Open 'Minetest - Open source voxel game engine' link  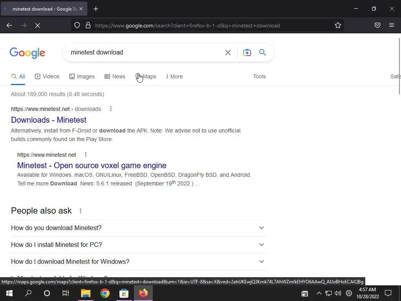point(92,165)
